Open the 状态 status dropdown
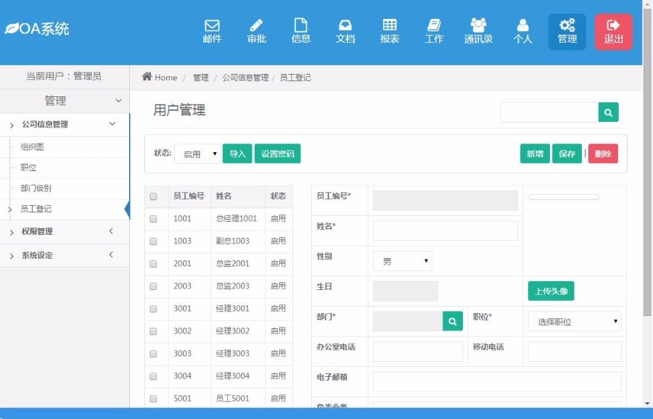The image size is (653, 419). [x=197, y=154]
